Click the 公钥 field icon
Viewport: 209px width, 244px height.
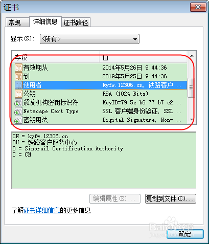coord(18,94)
